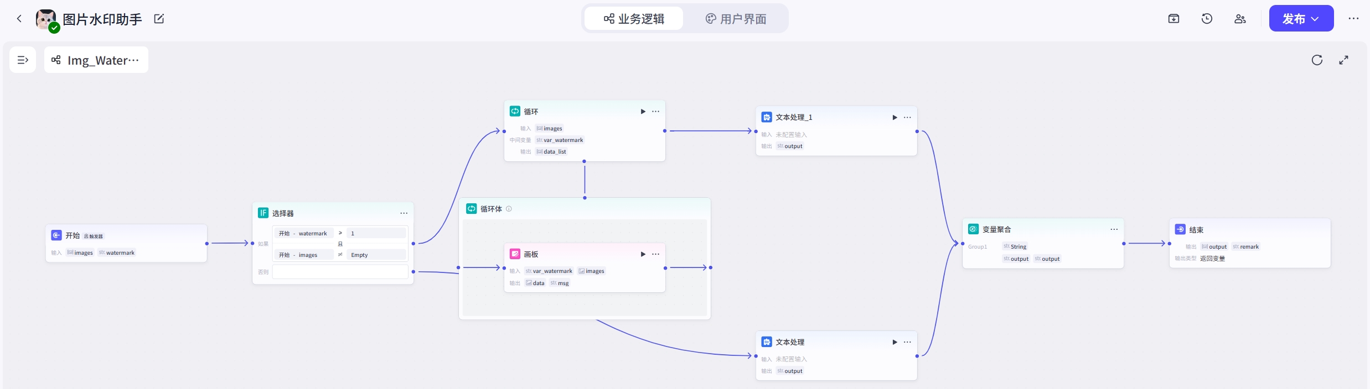Viewport: 1370px width, 389px height.
Task: Click the 开始 images condition field
Action: [x=304, y=255]
